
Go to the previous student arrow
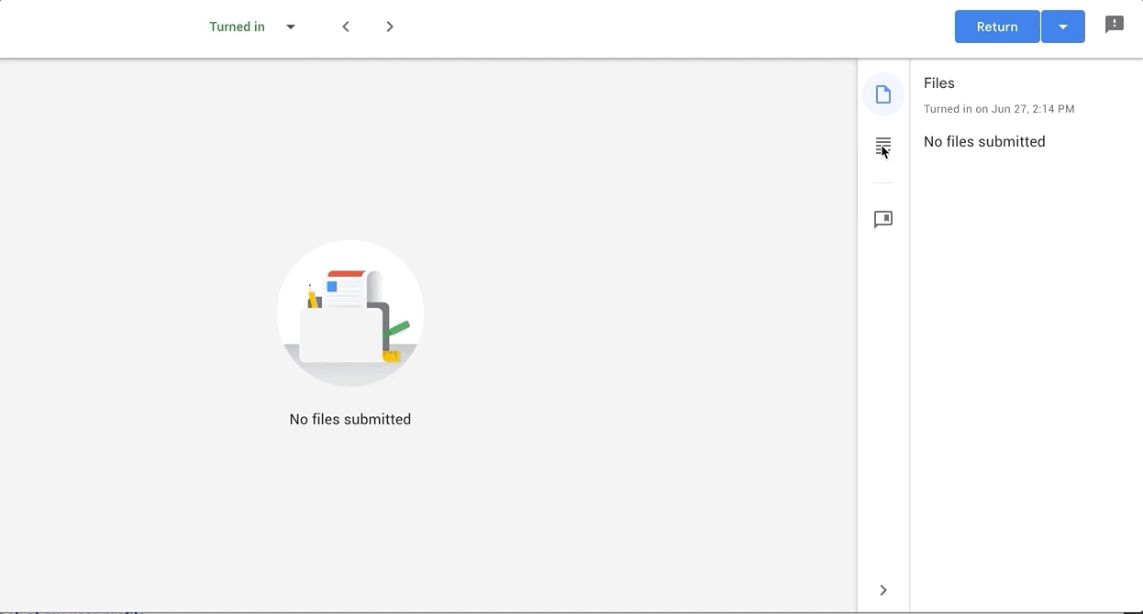[346, 27]
